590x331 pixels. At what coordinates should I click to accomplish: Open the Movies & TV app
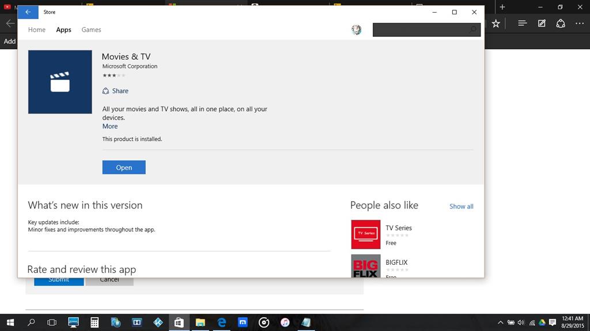124,168
